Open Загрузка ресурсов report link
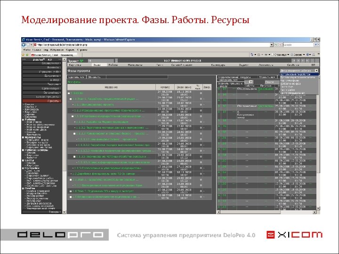The height and width of the screenshot is (254, 339). click(39, 204)
